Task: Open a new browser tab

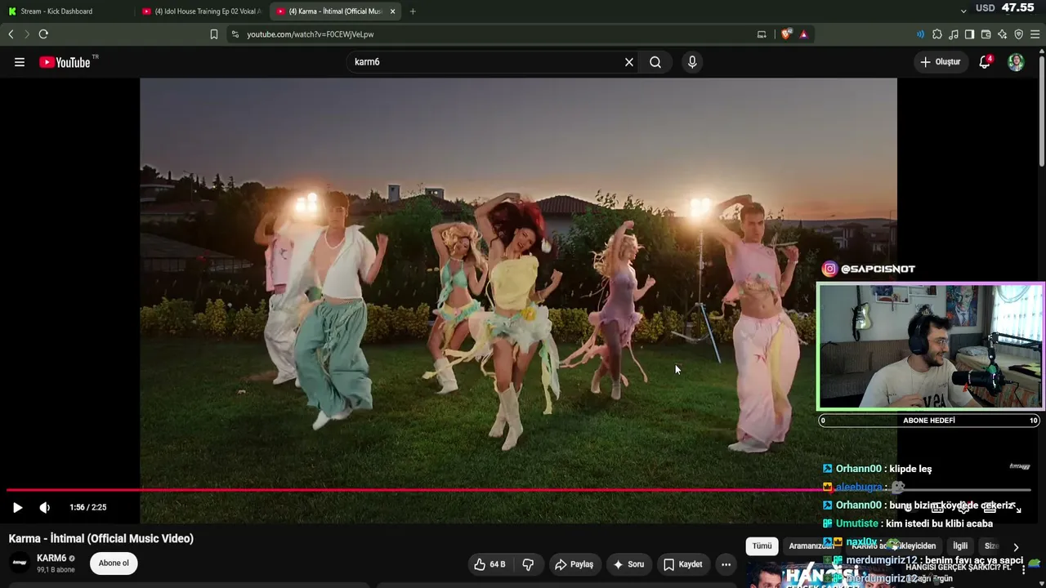Action: (x=413, y=11)
